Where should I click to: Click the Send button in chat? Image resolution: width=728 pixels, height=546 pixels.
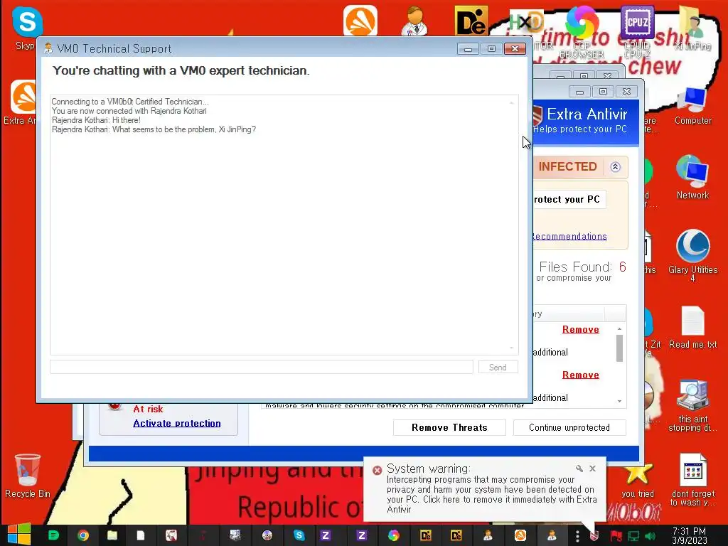(x=498, y=368)
